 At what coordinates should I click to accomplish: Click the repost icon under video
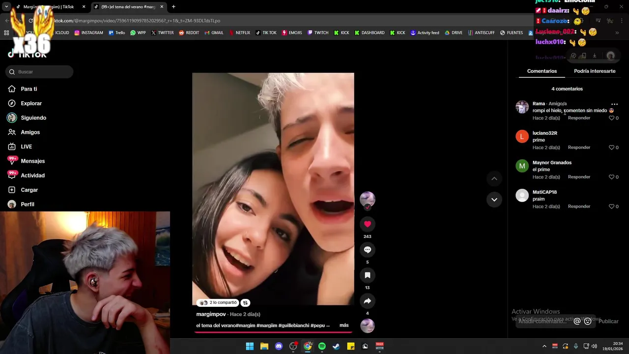click(x=245, y=303)
